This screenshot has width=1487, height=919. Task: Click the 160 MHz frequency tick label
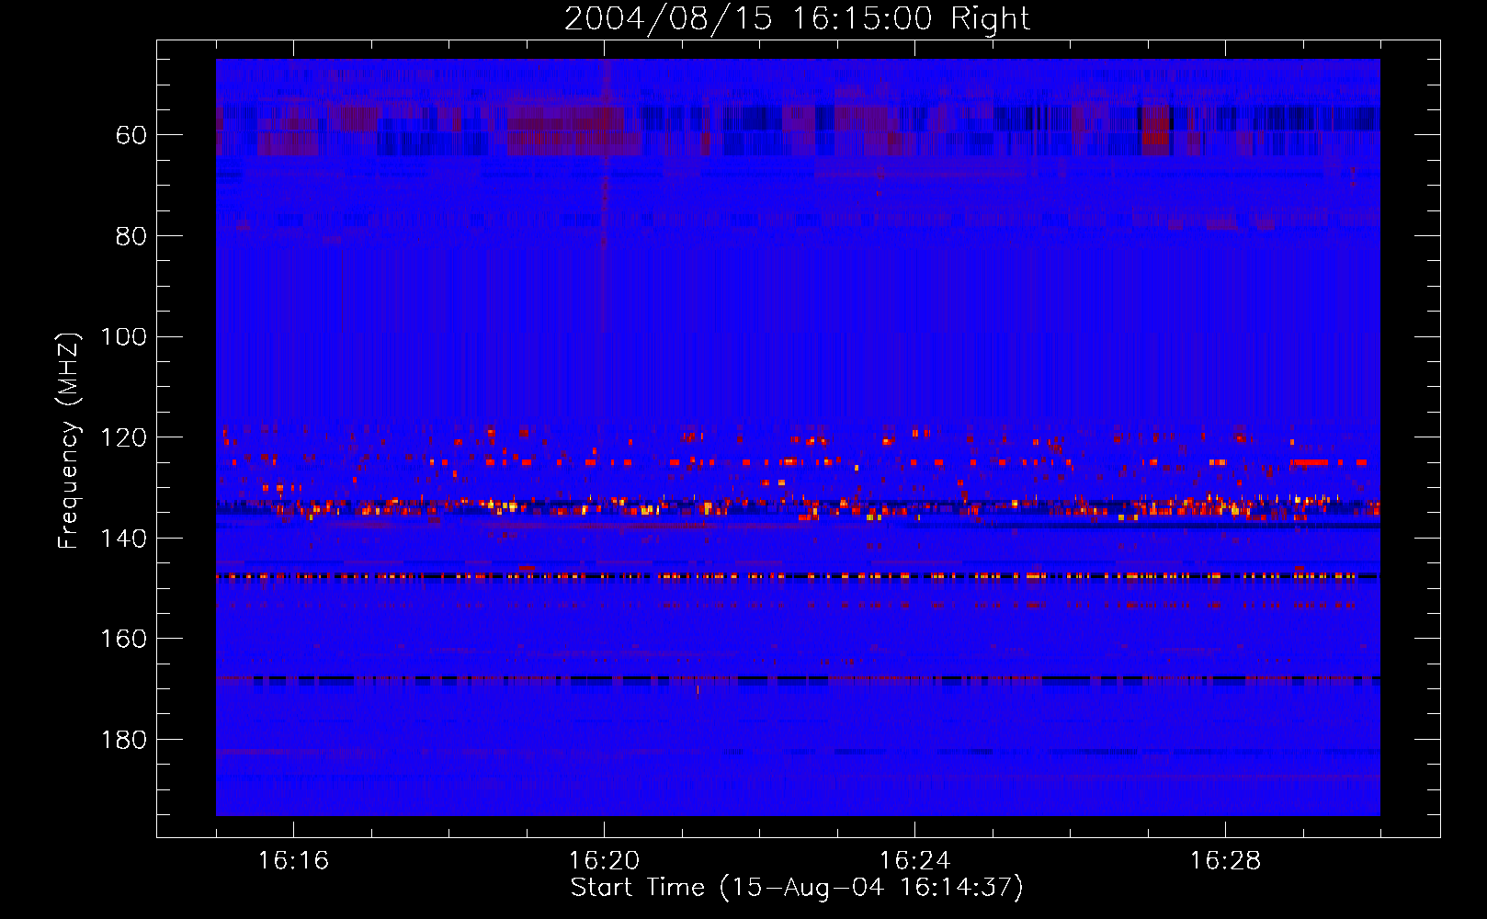(123, 640)
